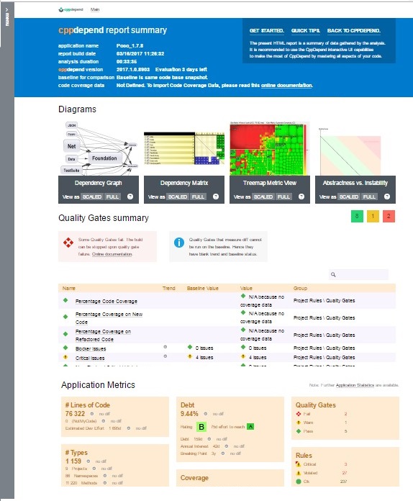Viewport: 413px width, 501px height.
Task: Click help icon on Treemap Metric View card
Action: (301, 197)
